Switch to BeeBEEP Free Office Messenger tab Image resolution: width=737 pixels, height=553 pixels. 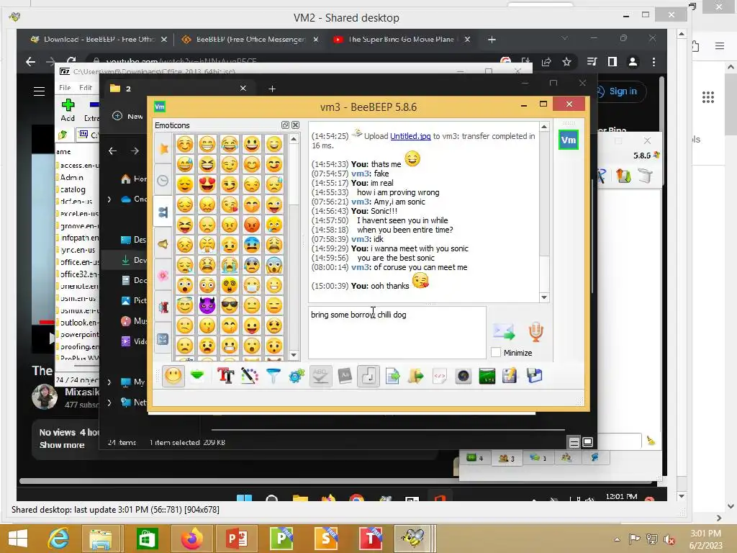pos(250,40)
